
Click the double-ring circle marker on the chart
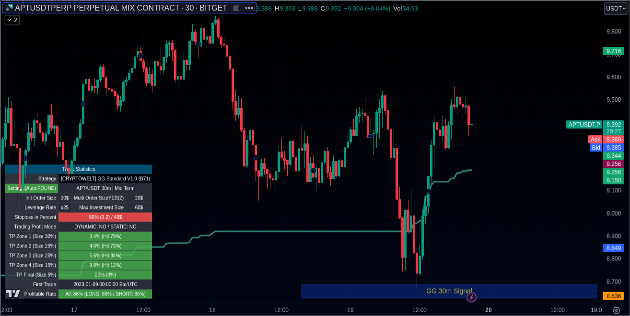pos(313,170)
